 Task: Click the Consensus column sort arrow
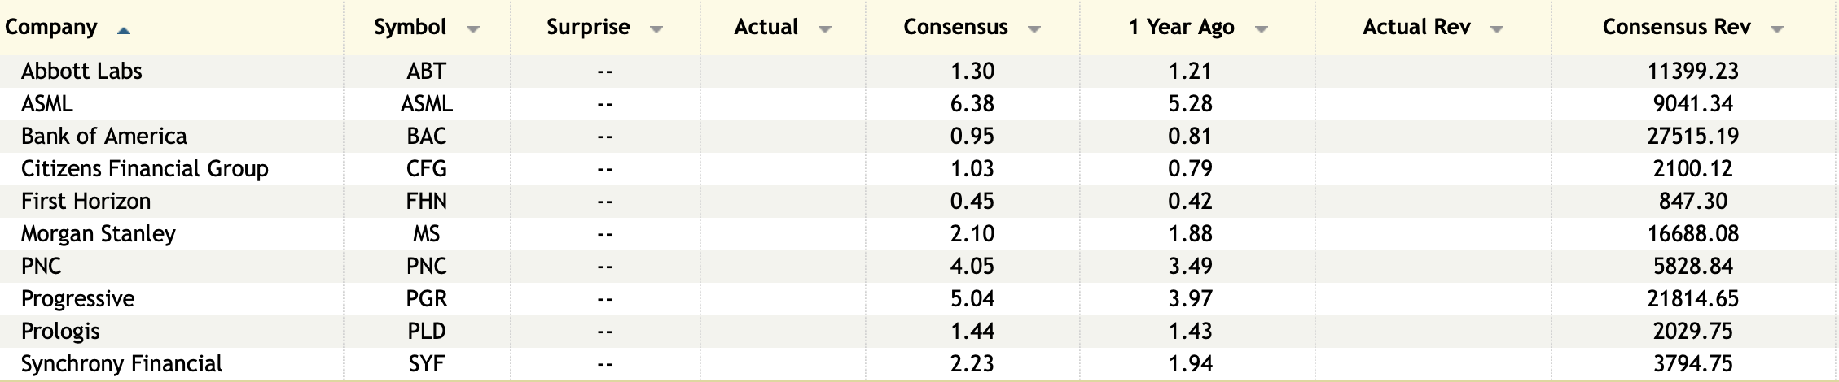click(1034, 30)
